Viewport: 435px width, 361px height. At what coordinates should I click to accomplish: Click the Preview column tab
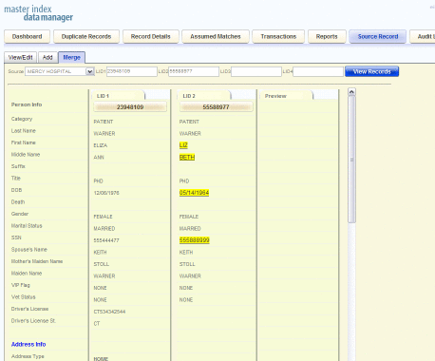tap(287, 96)
